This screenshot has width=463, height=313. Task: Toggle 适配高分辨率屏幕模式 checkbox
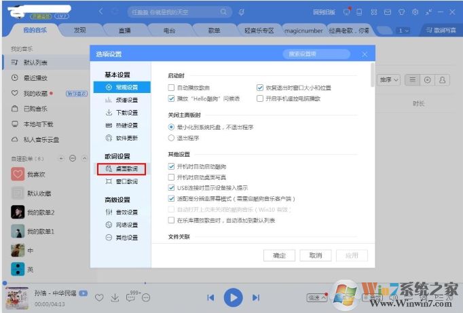point(171,199)
